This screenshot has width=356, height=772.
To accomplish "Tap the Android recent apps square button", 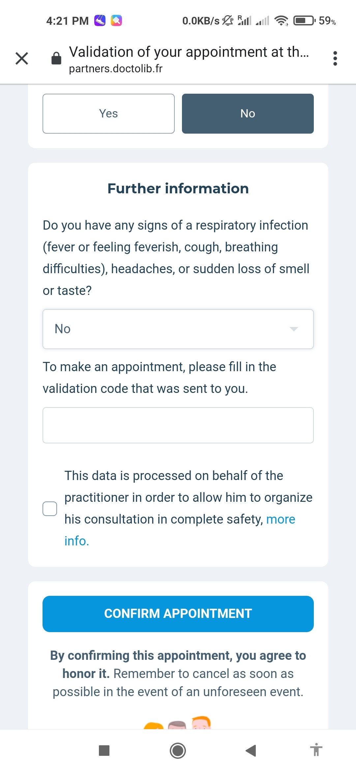I will pyautogui.click(x=104, y=751).
